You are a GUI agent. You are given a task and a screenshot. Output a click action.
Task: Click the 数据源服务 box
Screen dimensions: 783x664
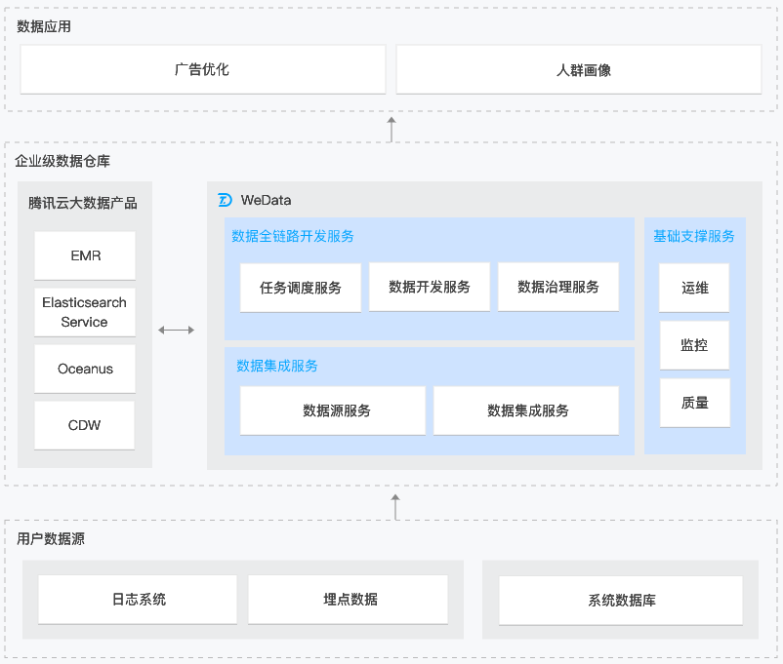click(x=333, y=410)
